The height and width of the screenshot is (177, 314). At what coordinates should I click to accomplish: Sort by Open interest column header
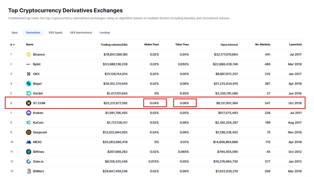229,45
